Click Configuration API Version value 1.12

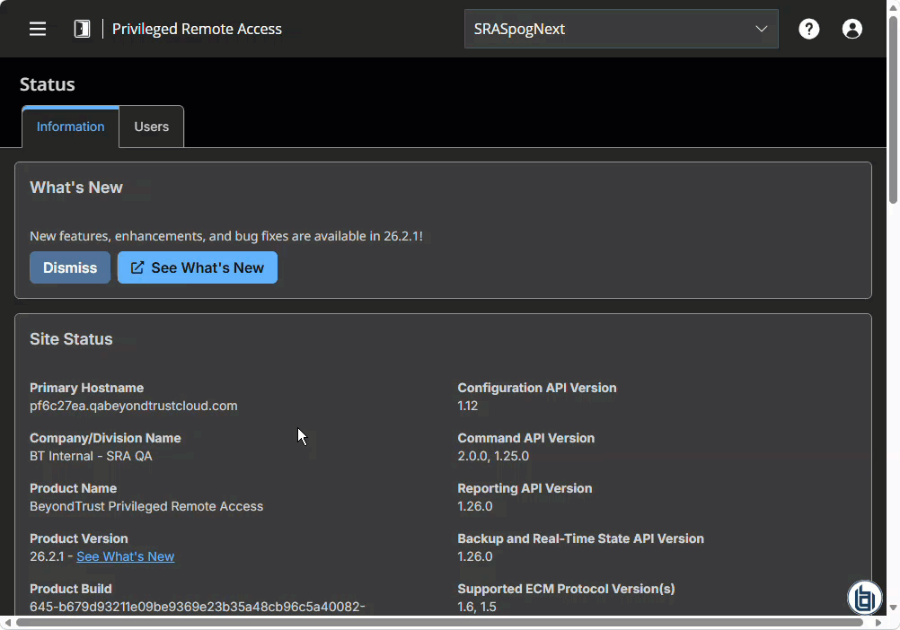[468, 406]
